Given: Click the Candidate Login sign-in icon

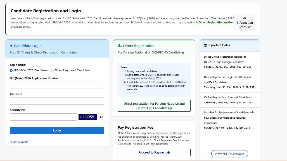Looking at the screenshot, I should pos(11,46).
